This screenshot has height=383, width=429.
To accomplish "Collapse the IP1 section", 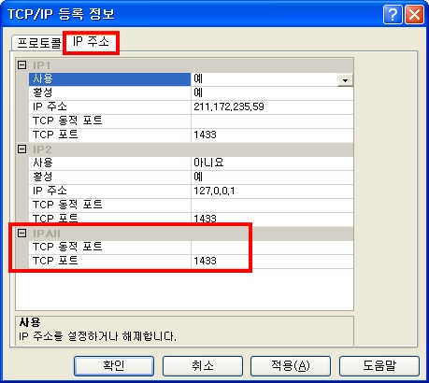I will point(21,65).
